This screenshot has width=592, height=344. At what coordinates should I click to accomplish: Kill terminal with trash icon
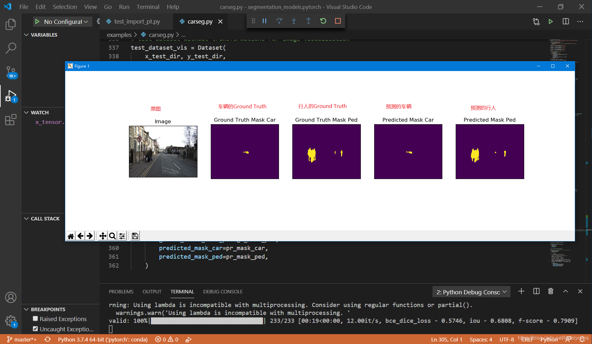click(x=551, y=291)
